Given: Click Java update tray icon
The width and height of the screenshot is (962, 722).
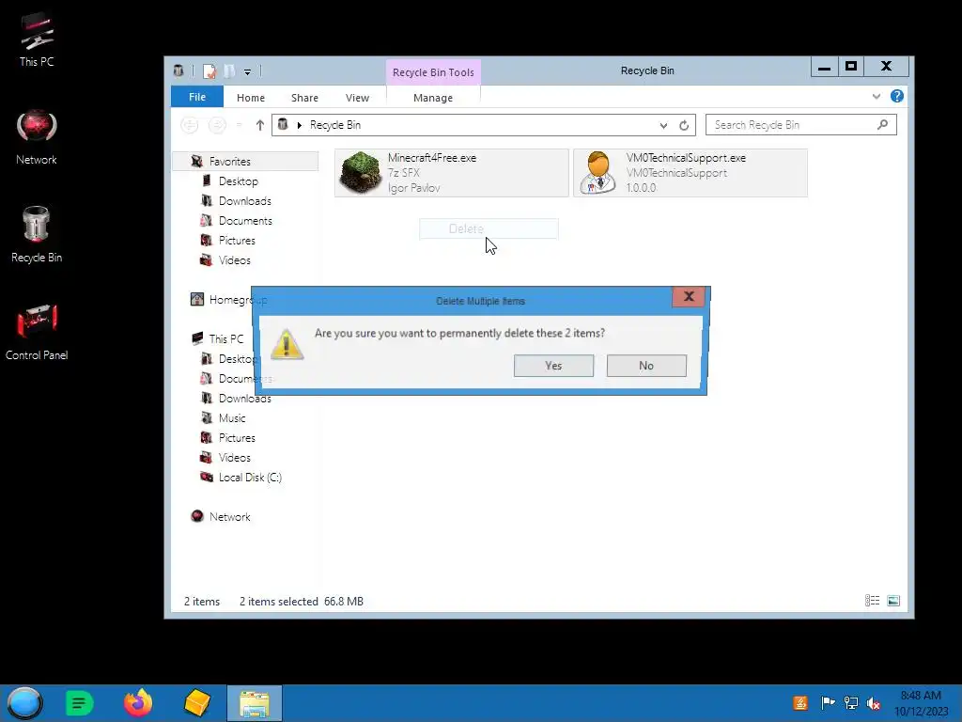Looking at the screenshot, I should tap(800, 703).
